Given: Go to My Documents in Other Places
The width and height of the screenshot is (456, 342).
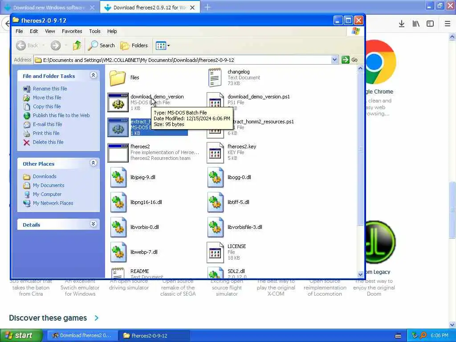Looking at the screenshot, I should point(48,186).
